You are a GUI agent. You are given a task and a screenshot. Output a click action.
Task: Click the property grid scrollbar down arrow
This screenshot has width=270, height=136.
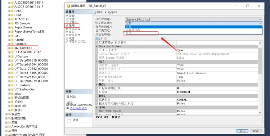click(x=260, y=113)
